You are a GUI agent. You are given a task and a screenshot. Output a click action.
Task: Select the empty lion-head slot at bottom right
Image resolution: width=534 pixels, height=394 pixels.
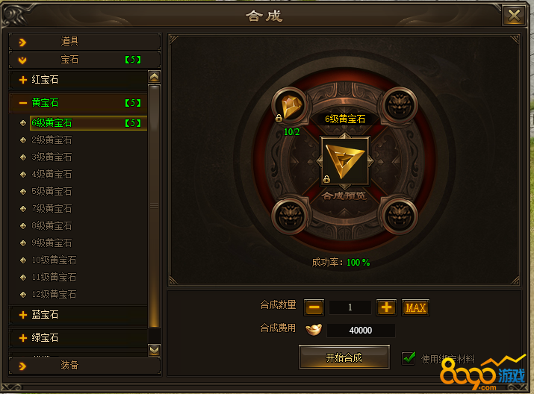tap(400, 216)
